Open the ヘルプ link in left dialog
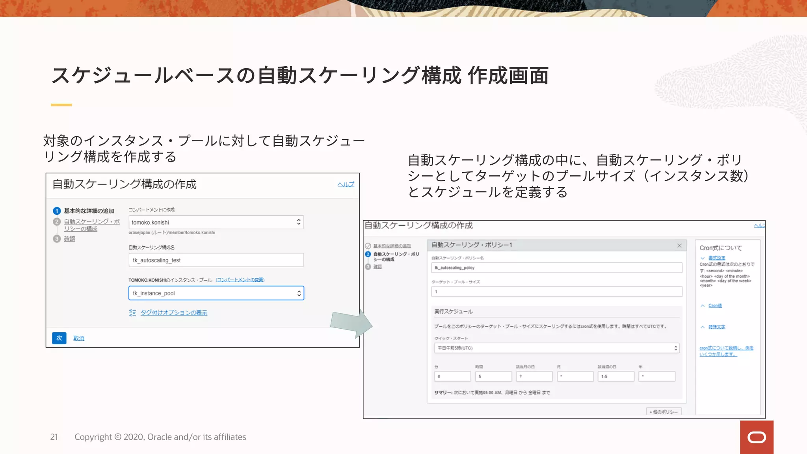Image resolution: width=807 pixels, height=454 pixels. [346, 184]
